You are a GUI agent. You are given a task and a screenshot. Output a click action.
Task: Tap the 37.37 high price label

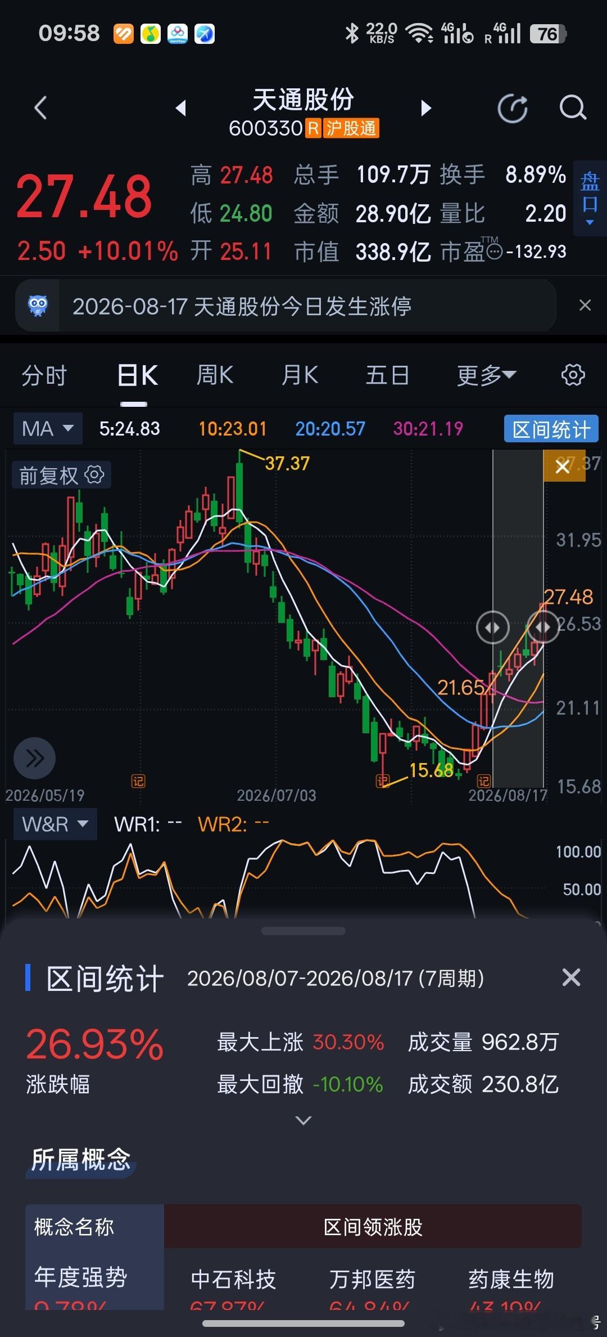tap(287, 463)
